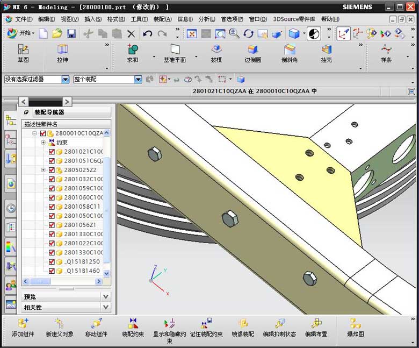419x348 pixels.
Task: Click the Rotate view icon
Action: [249, 34]
